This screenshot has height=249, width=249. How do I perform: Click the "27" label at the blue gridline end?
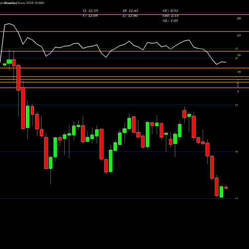tap(237, 49)
